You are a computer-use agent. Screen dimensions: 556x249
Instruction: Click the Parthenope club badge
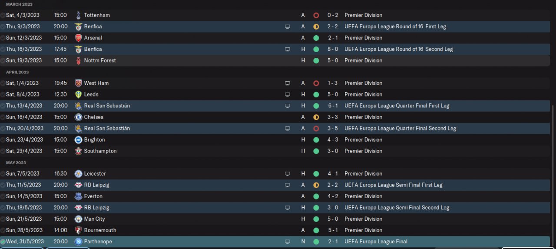(78, 242)
